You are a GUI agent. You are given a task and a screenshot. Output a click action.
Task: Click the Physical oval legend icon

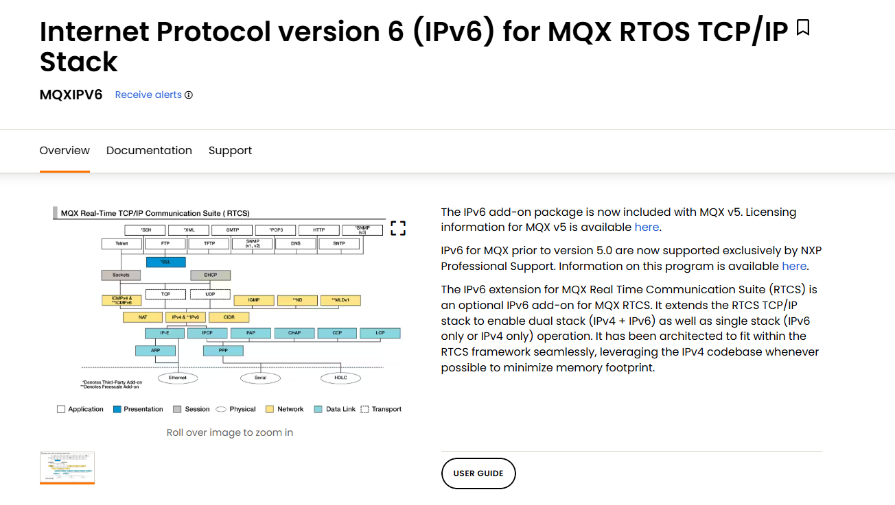coord(221,409)
